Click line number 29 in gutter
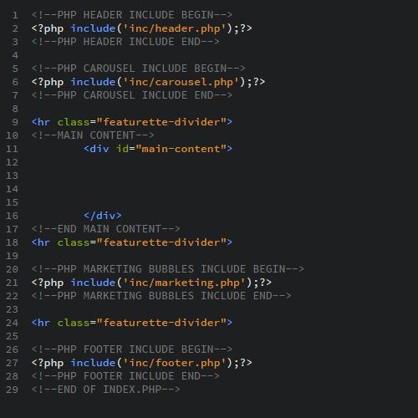 12,390
